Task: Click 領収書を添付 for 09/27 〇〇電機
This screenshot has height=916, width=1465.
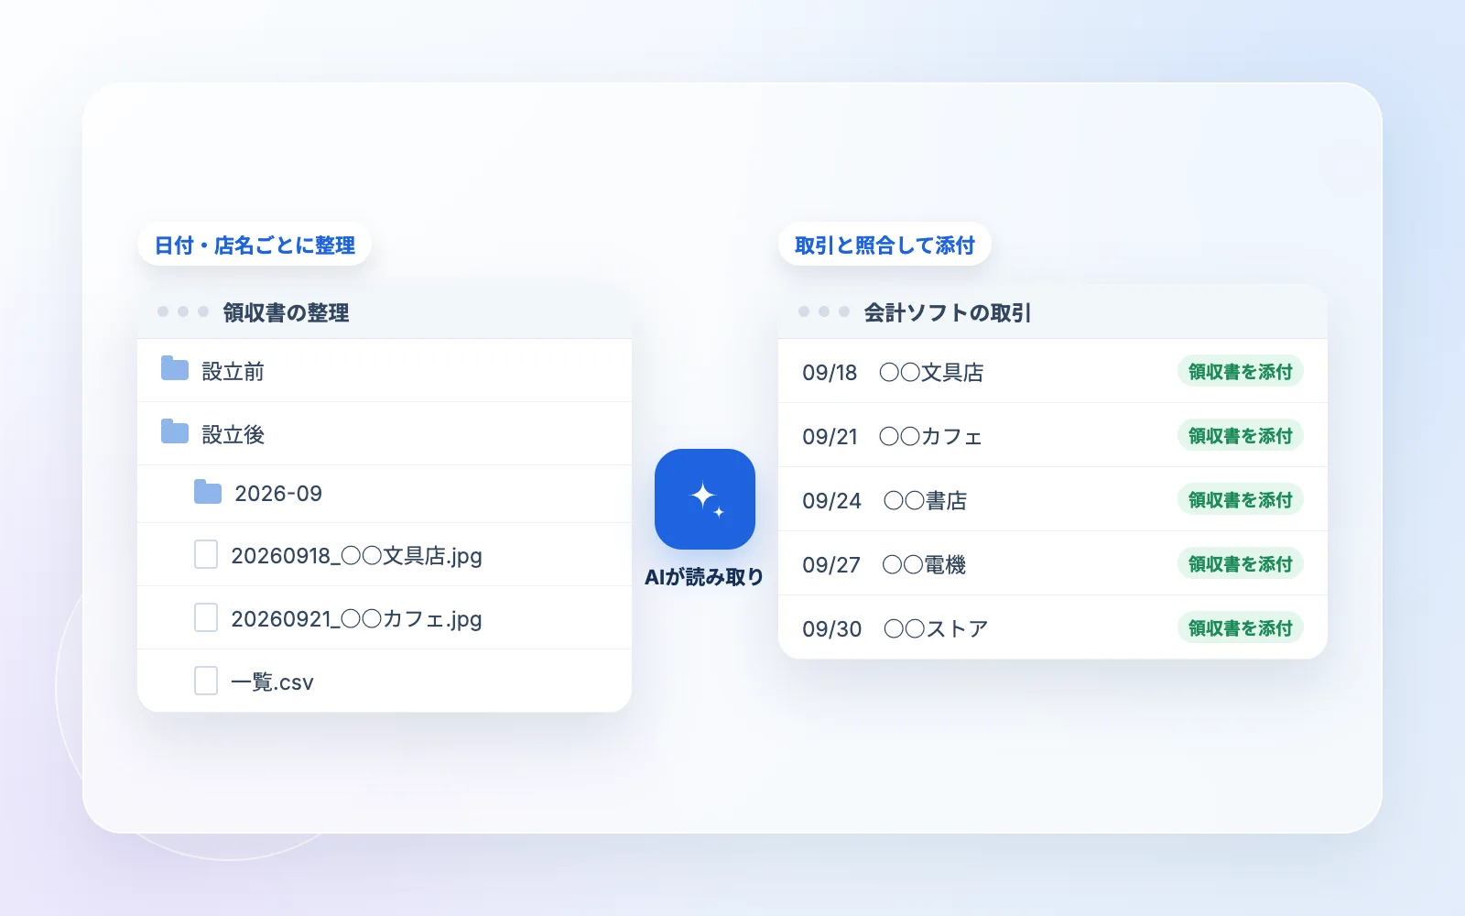Action: coord(1240,564)
